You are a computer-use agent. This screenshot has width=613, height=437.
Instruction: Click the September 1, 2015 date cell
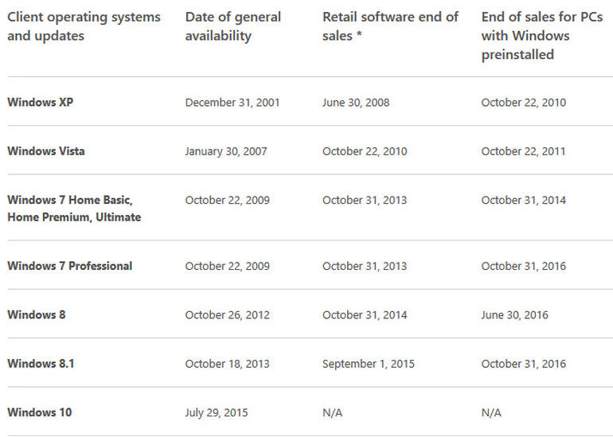369,364
